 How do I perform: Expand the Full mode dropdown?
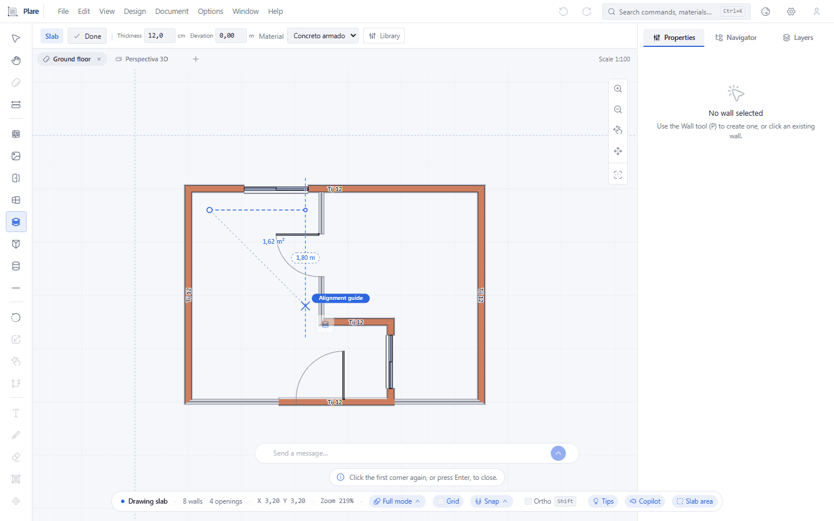(x=397, y=501)
